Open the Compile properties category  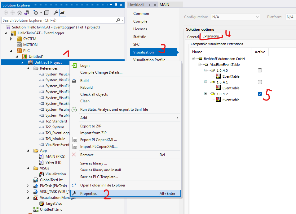(x=140, y=21)
